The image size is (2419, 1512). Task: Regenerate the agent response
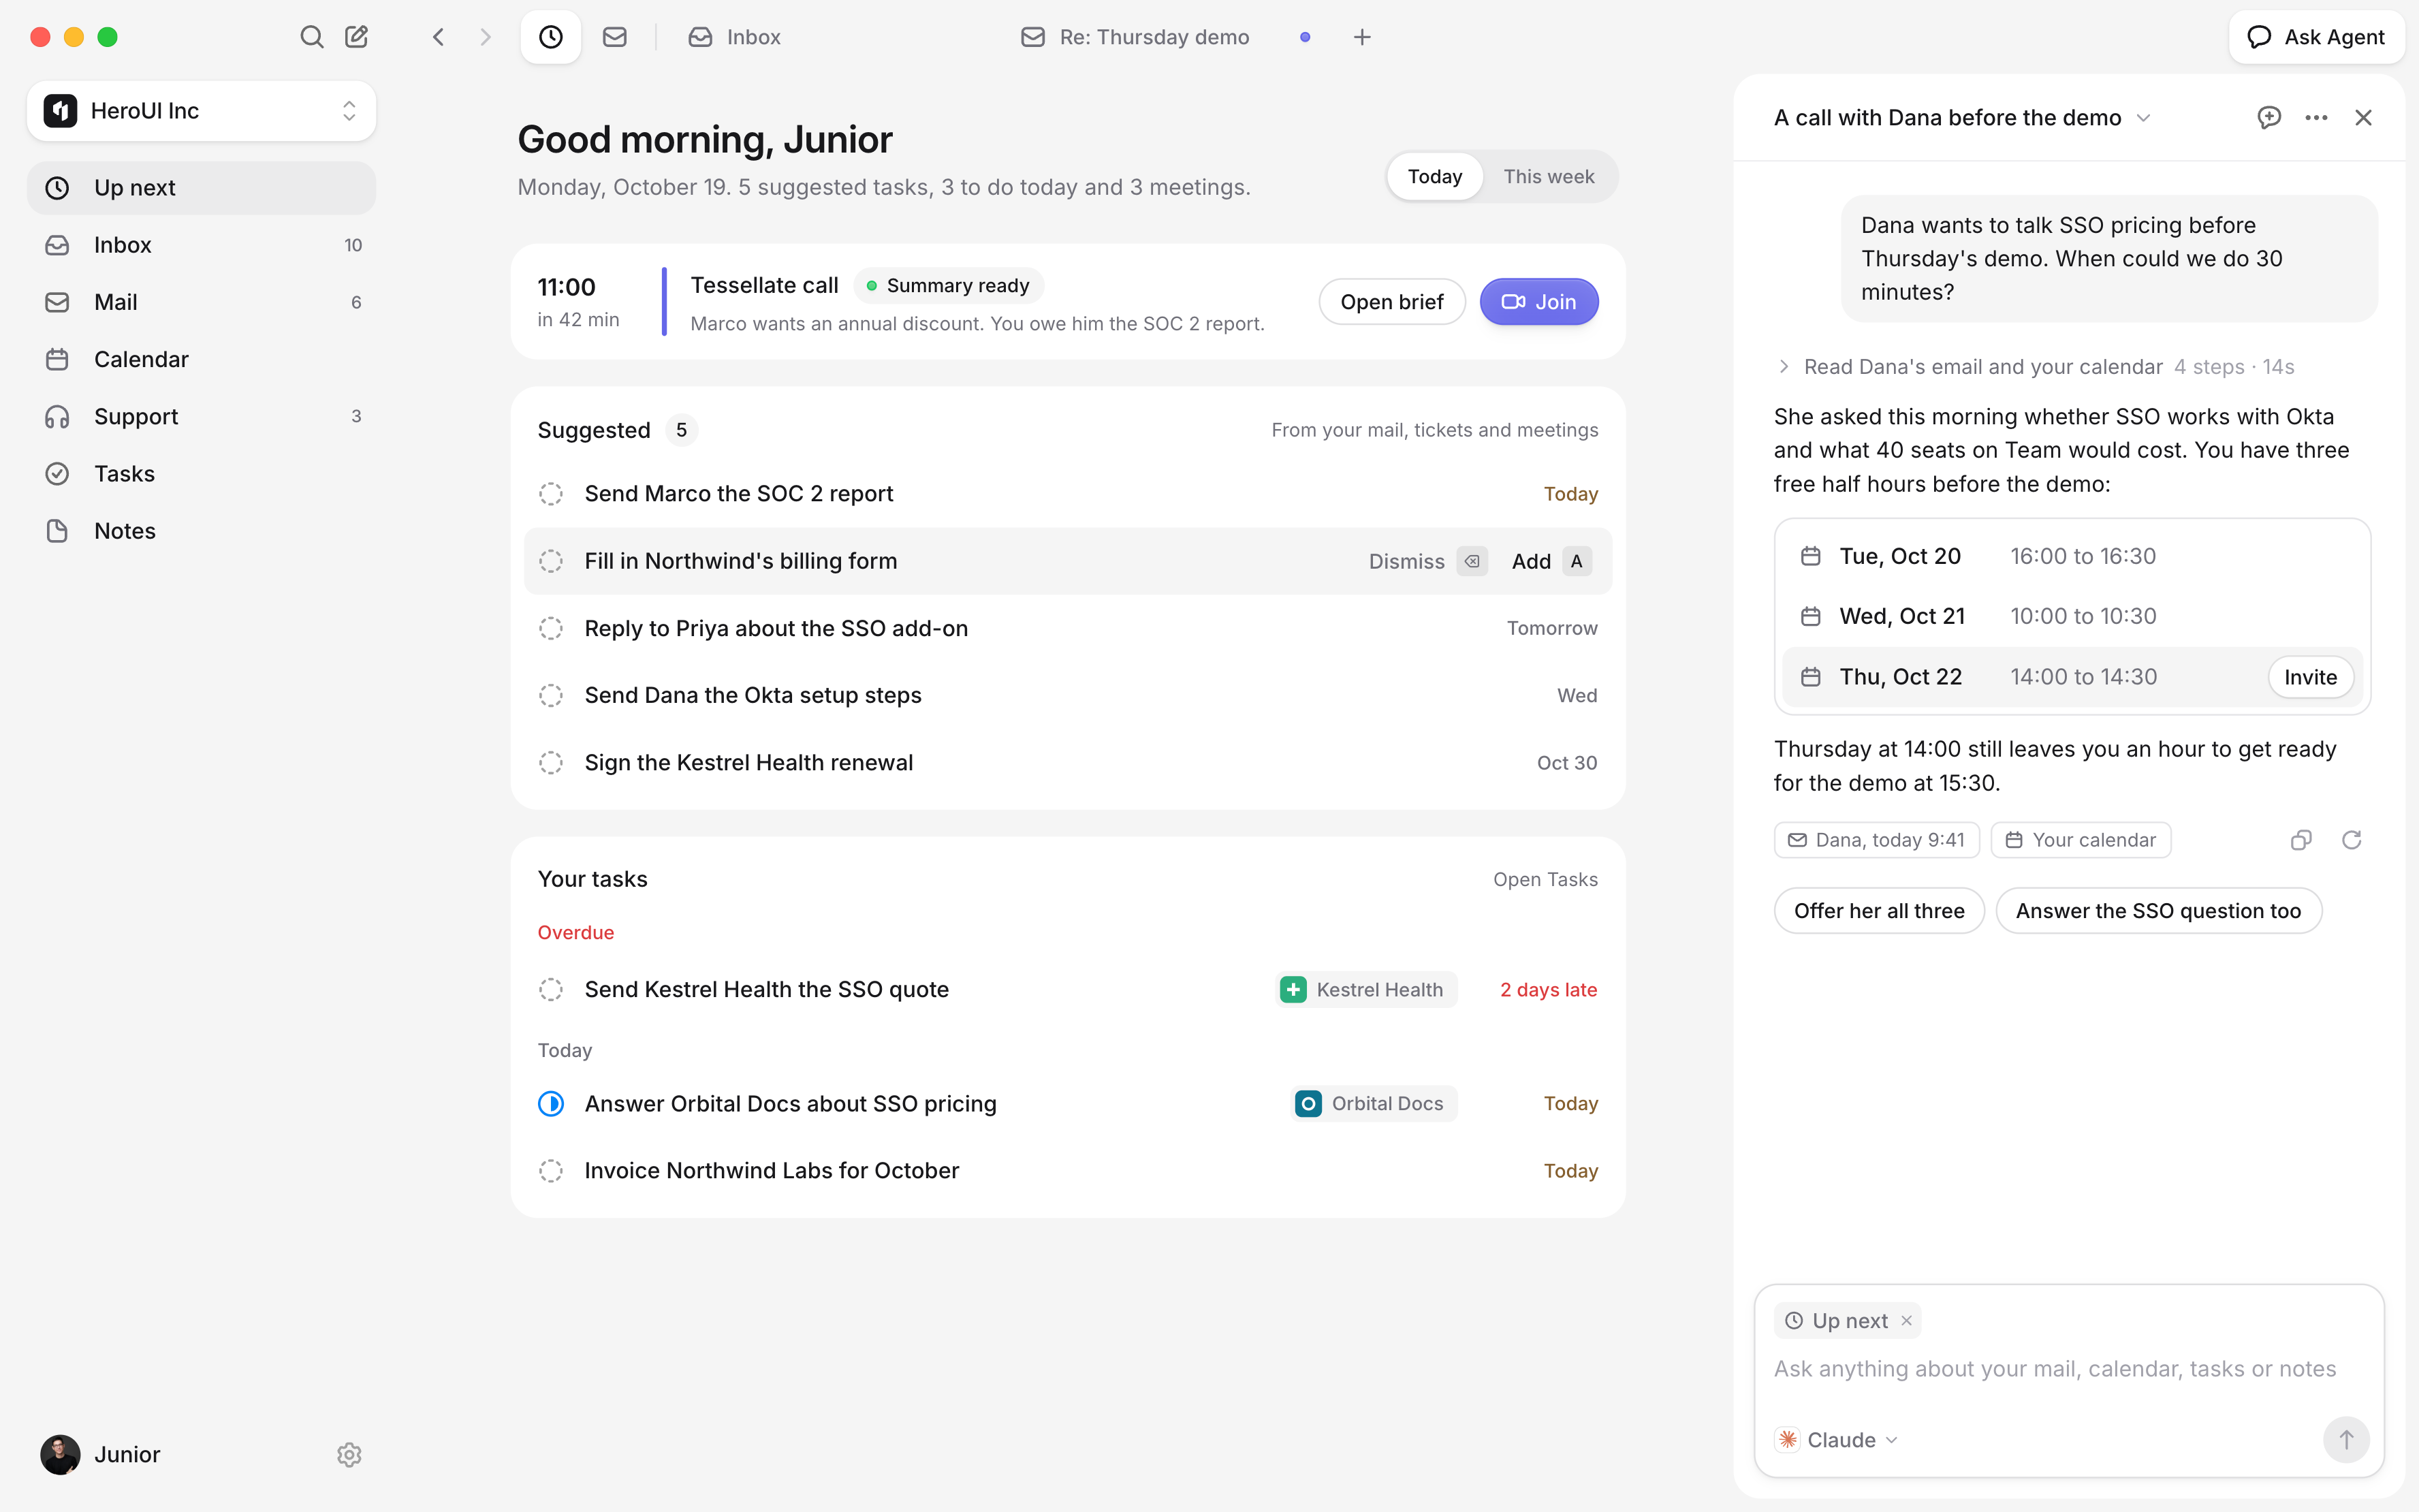2351,840
